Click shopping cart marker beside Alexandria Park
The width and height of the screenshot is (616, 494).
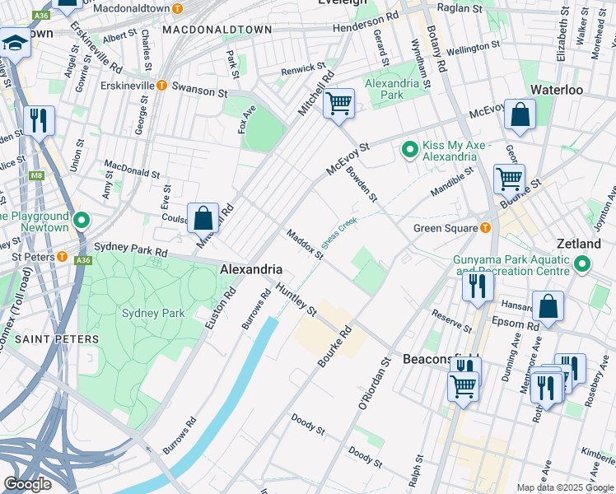coord(338,105)
